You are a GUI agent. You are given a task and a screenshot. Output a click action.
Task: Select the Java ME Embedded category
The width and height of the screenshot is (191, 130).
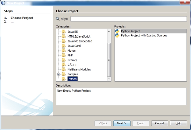click(x=80, y=41)
